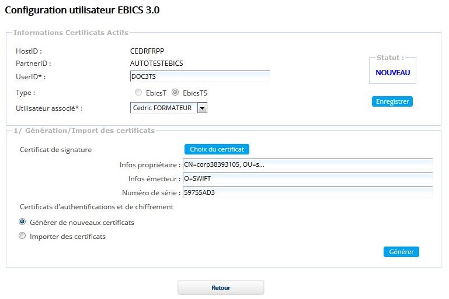This screenshot has width=449, height=299.
Task: Open the Utilisateur associé dropdown
Action: [x=202, y=108]
